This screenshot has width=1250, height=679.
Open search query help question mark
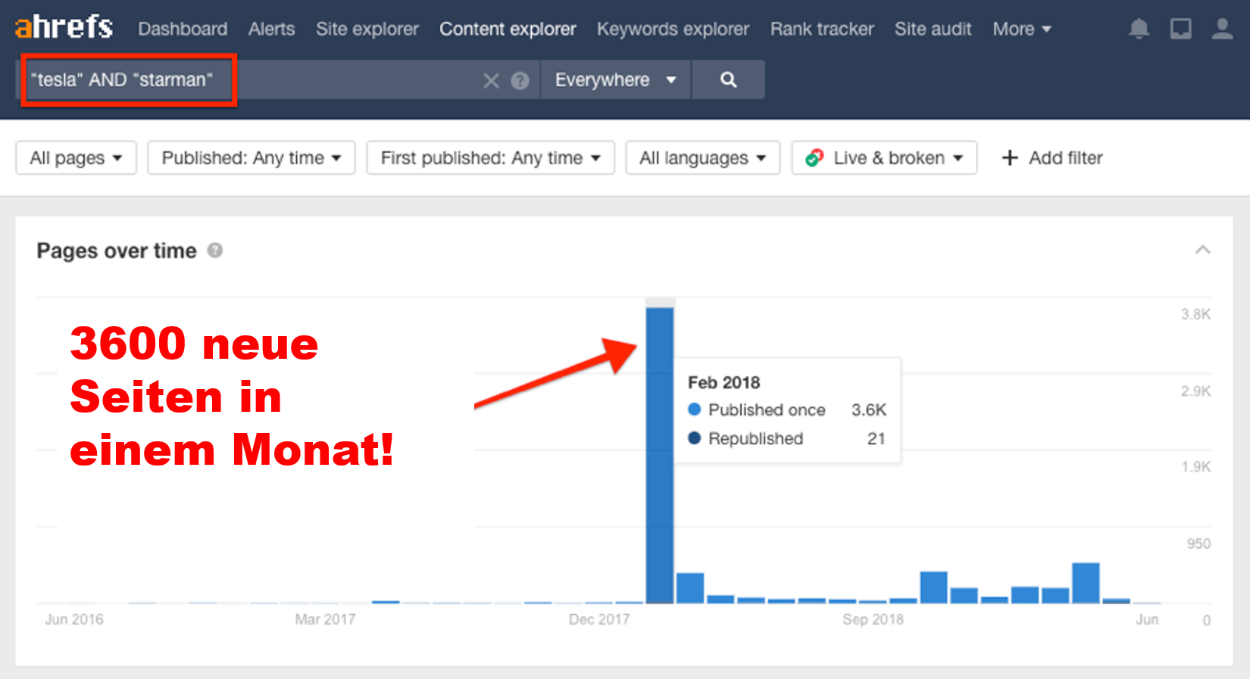point(520,80)
